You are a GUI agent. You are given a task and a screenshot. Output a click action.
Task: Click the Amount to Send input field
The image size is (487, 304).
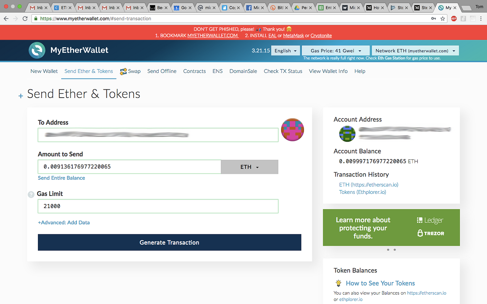tap(129, 167)
